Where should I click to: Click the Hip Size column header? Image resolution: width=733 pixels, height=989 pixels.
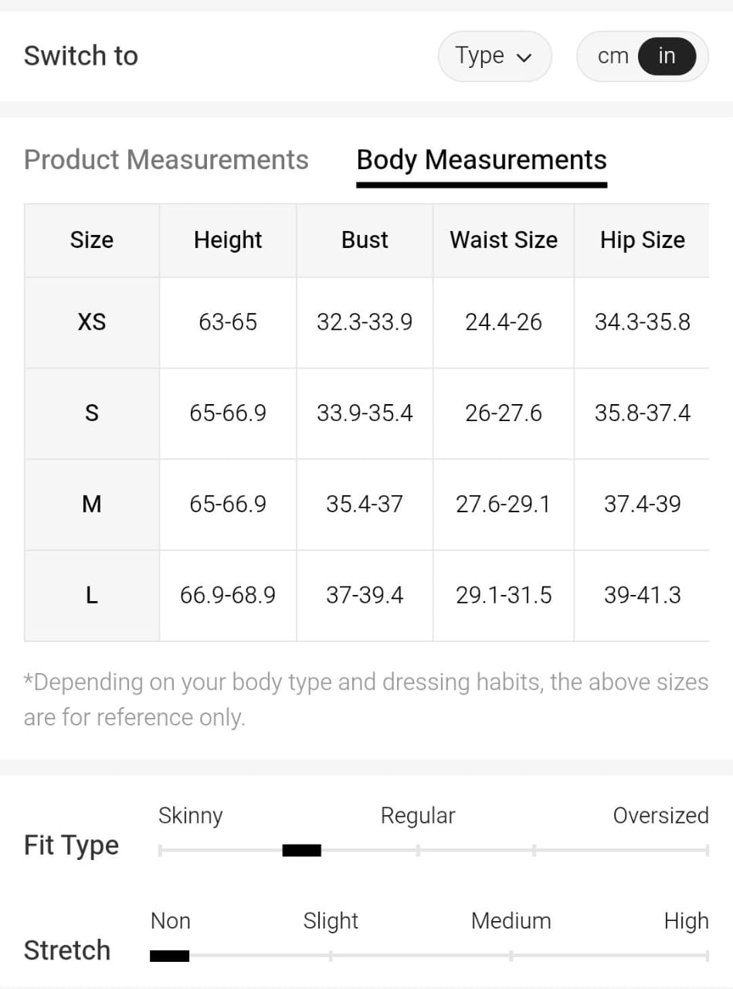coord(642,240)
